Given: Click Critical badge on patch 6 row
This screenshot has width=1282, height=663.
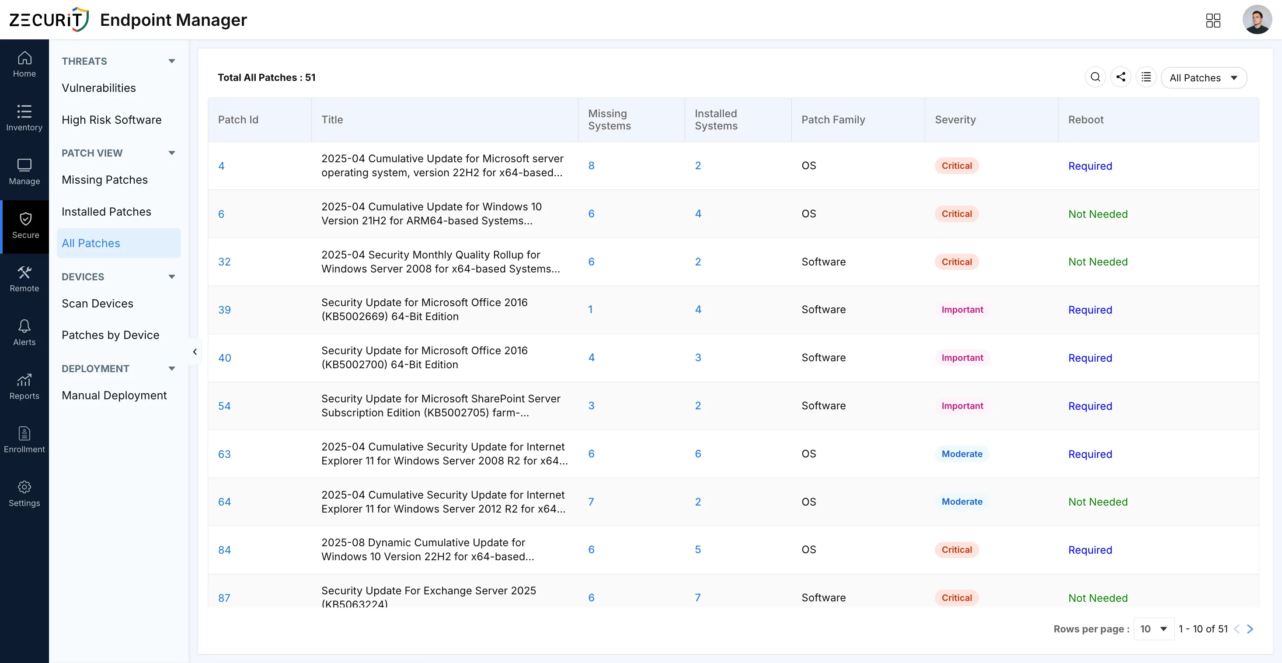Looking at the screenshot, I should 957,213.
